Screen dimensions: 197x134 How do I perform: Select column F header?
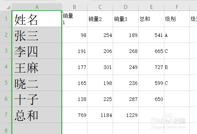tap(177, 7)
